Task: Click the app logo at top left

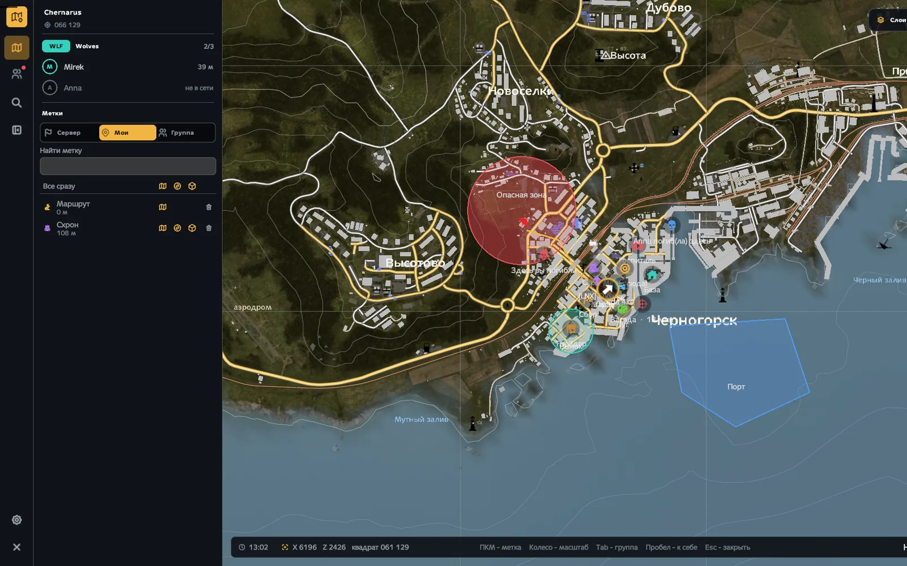Action: pos(16,17)
